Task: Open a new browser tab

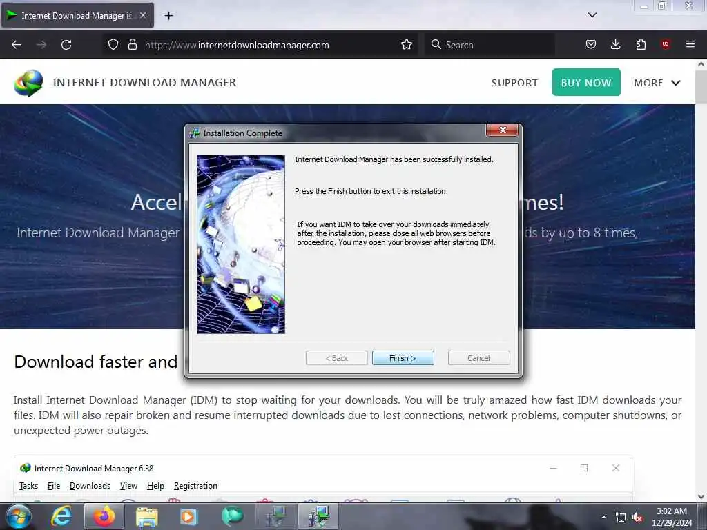Action: pos(168,16)
